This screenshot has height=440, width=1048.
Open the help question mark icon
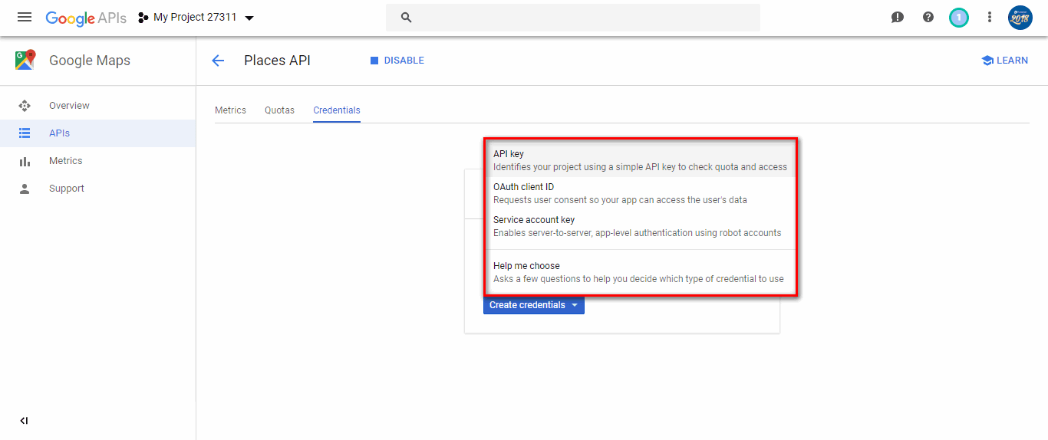click(928, 17)
